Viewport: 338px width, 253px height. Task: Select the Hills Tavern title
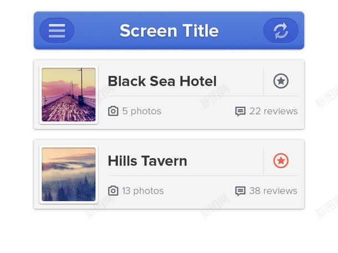(147, 161)
